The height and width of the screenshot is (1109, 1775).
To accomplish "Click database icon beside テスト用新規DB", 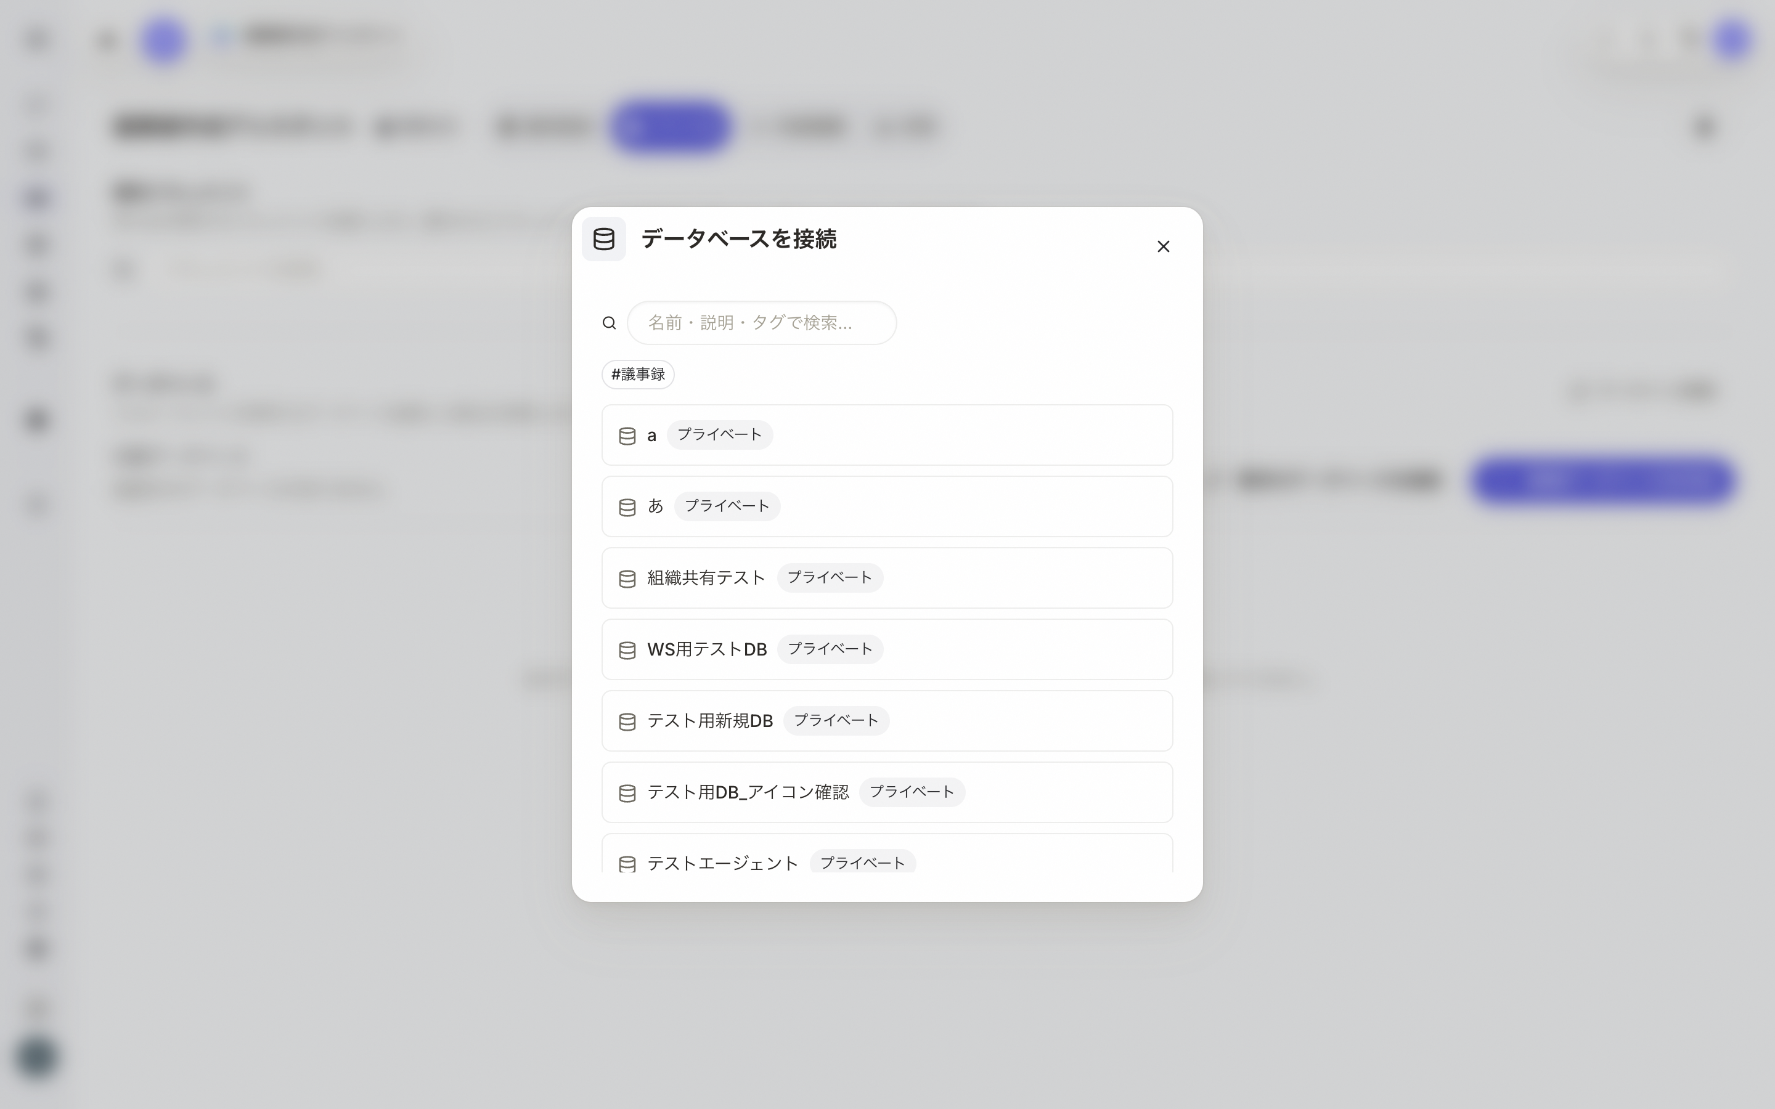I will pos(627,721).
